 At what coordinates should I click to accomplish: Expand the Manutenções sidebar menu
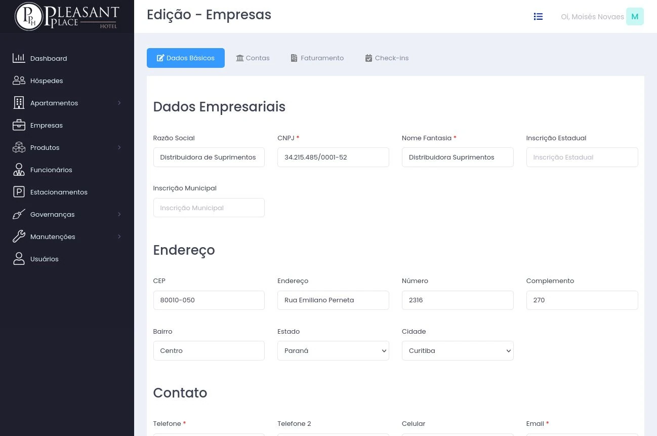click(119, 236)
